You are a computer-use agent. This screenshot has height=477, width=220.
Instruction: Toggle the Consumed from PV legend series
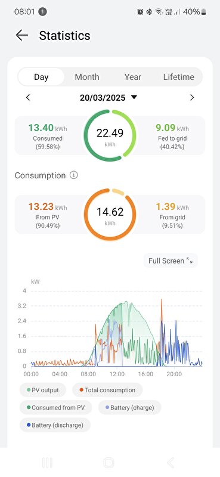(x=55, y=407)
